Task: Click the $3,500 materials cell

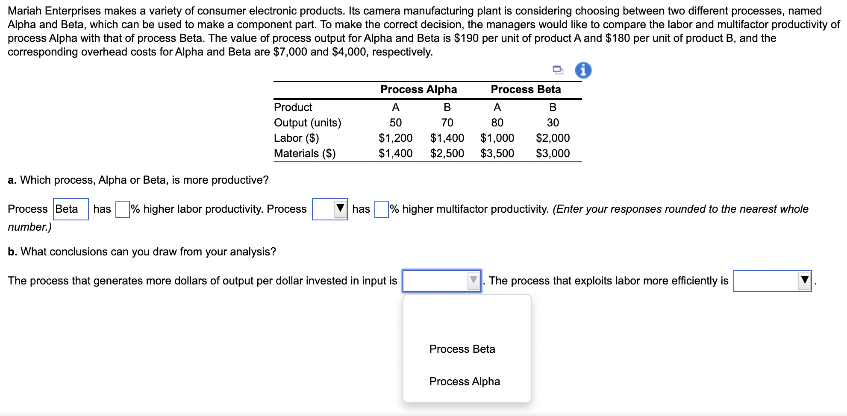Action: pyautogui.click(x=497, y=153)
